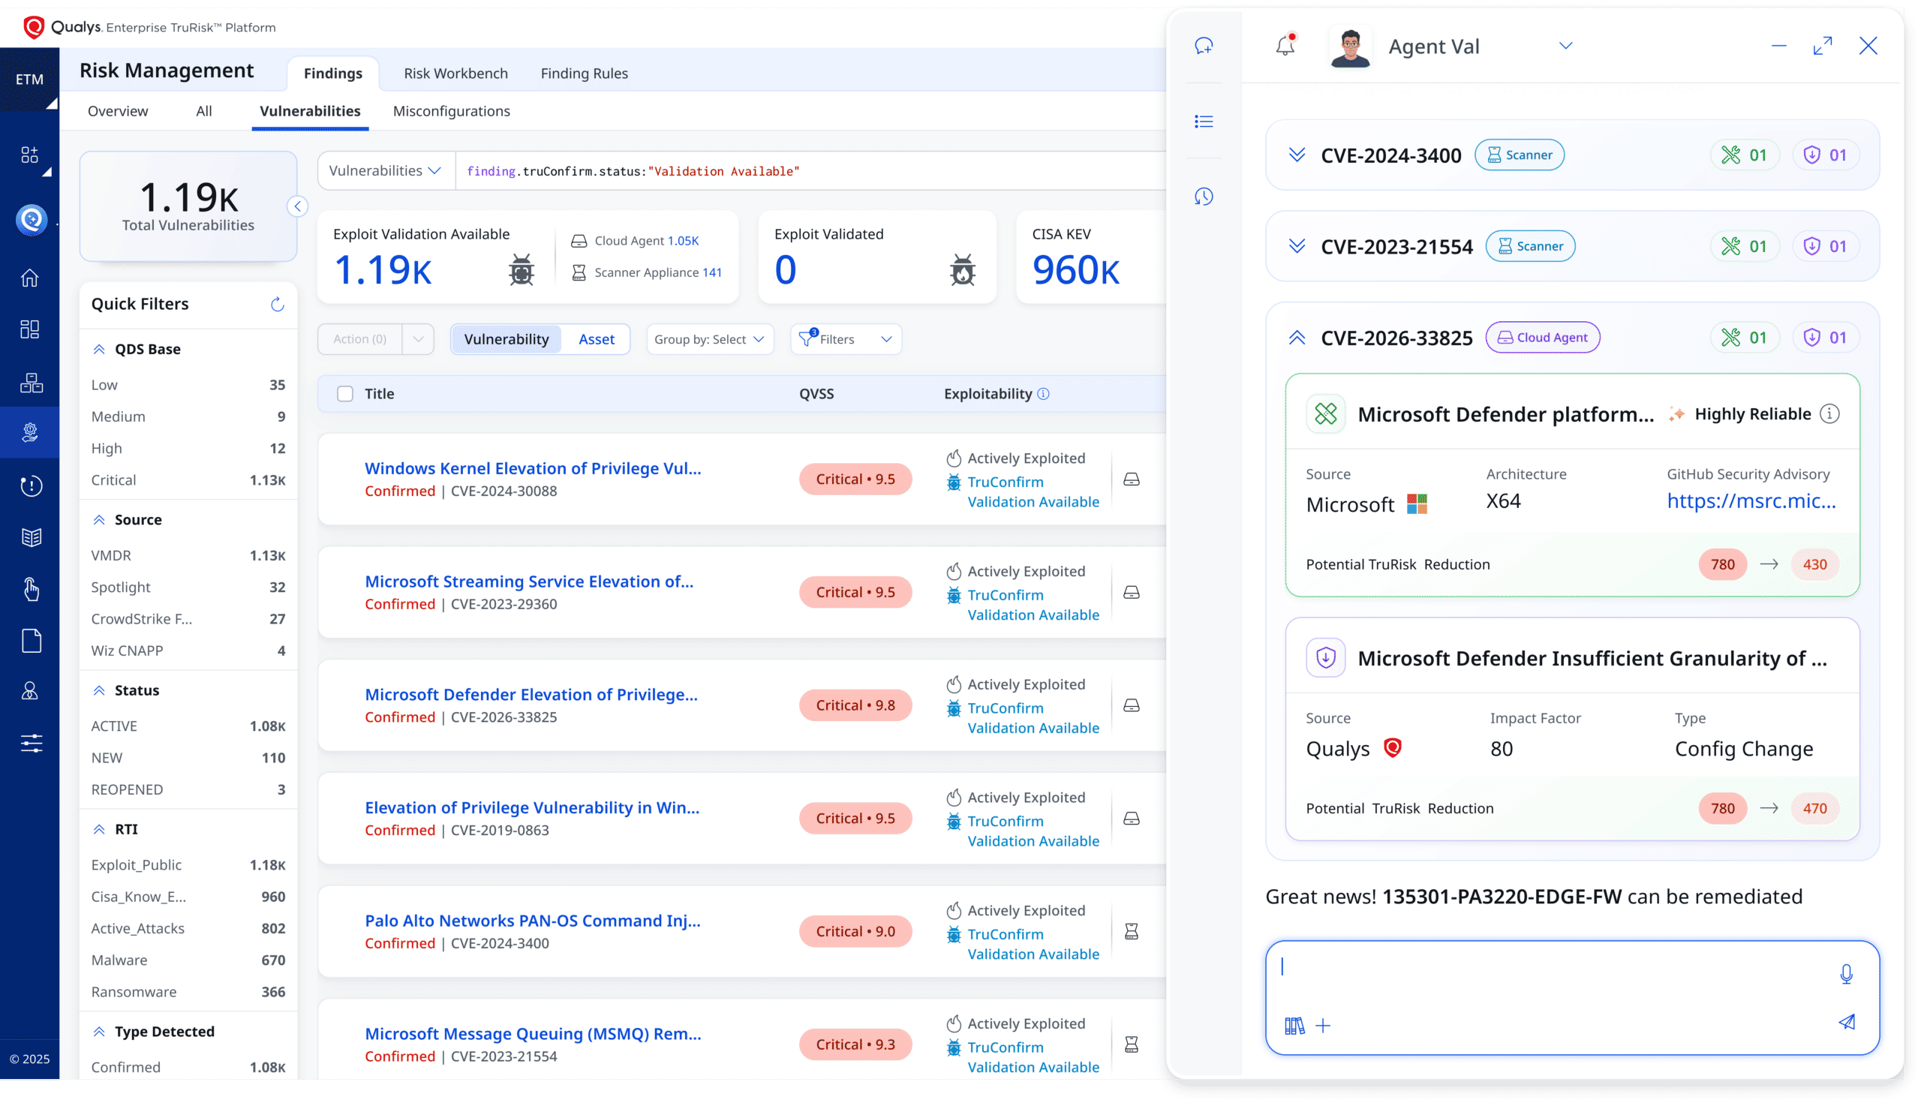Image resolution: width=1921 pixels, height=1103 pixels.
Task: Collapse the quick filters panel arrow
Action: (297, 206)
